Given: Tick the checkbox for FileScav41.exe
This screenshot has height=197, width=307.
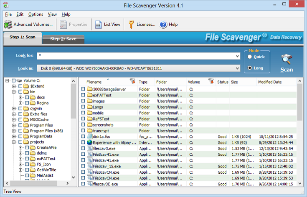Looking at the screenshot, I should coord(83,154).
